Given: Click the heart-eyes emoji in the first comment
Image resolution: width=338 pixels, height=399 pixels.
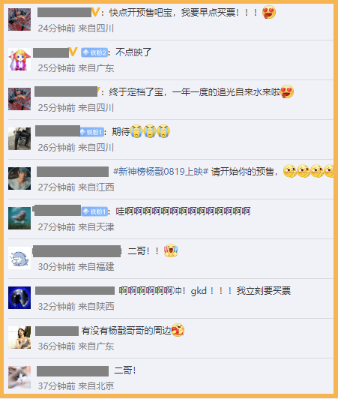Looking at the screenshot, I should coord(269,12).
